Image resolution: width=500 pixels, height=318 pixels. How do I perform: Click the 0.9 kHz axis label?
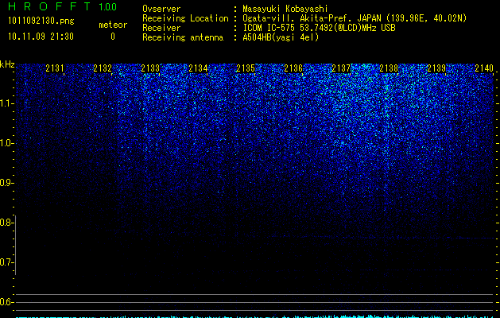click(6, 183)
